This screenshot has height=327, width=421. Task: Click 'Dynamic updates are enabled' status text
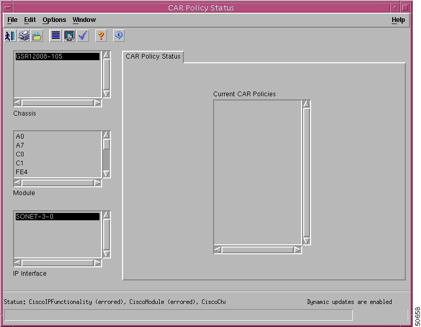click(x=349, y=302)
